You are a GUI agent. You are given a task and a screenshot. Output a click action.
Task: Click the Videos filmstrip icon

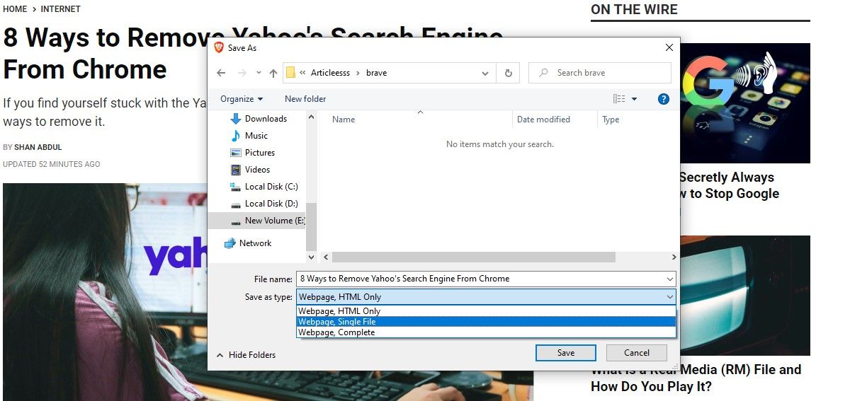(x=236, y=170)
